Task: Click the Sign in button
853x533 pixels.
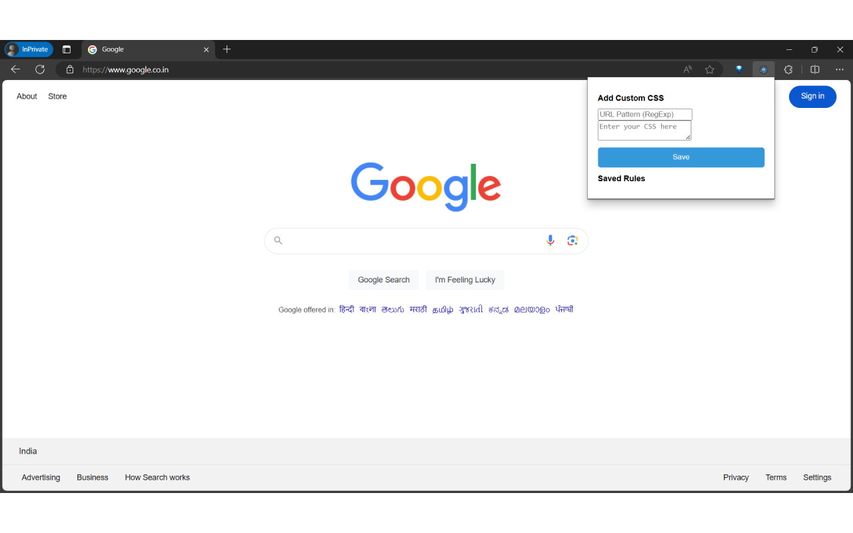Action: (x=812, y=97)
